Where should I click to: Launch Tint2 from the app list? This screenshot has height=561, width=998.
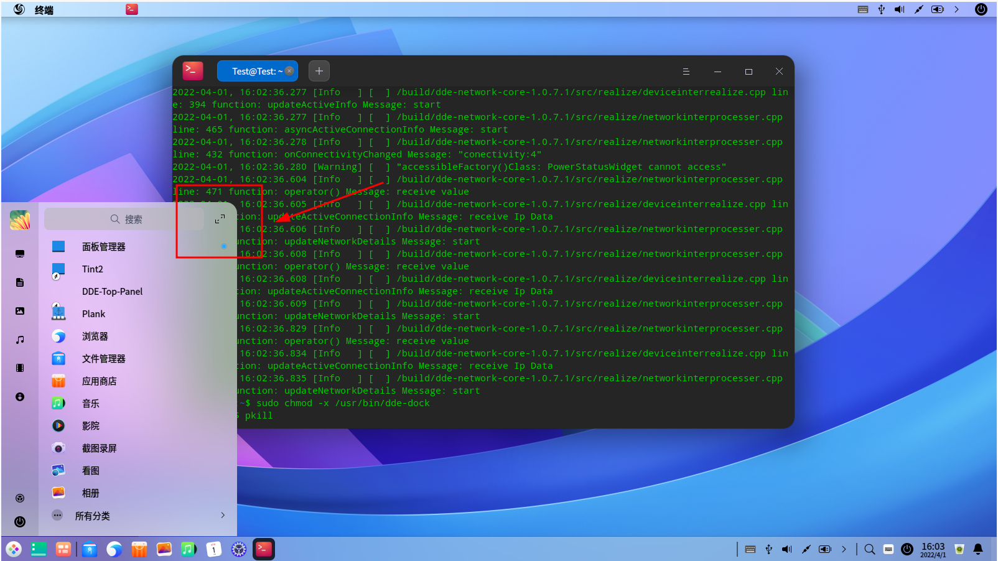[x=138, y=269]
